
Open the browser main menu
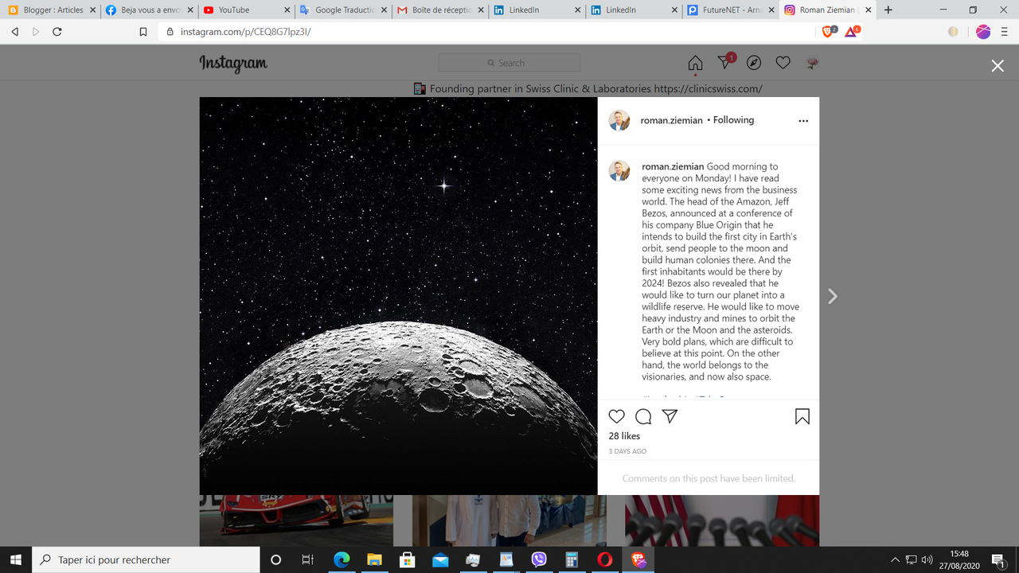point(1005,32)
